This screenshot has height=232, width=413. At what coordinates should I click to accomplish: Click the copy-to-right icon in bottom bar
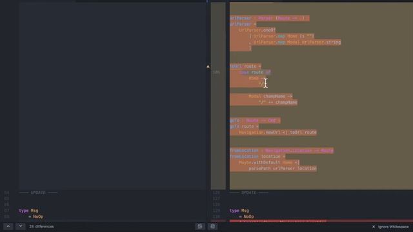(212, 226)
